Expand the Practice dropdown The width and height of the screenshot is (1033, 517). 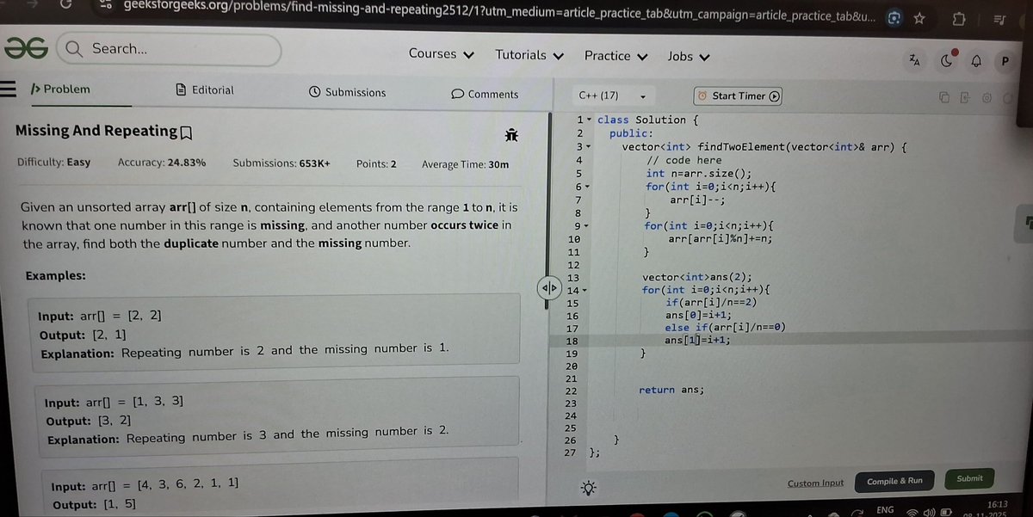616,56
